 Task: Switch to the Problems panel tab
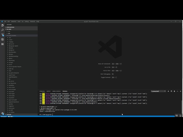coord(42,91)
